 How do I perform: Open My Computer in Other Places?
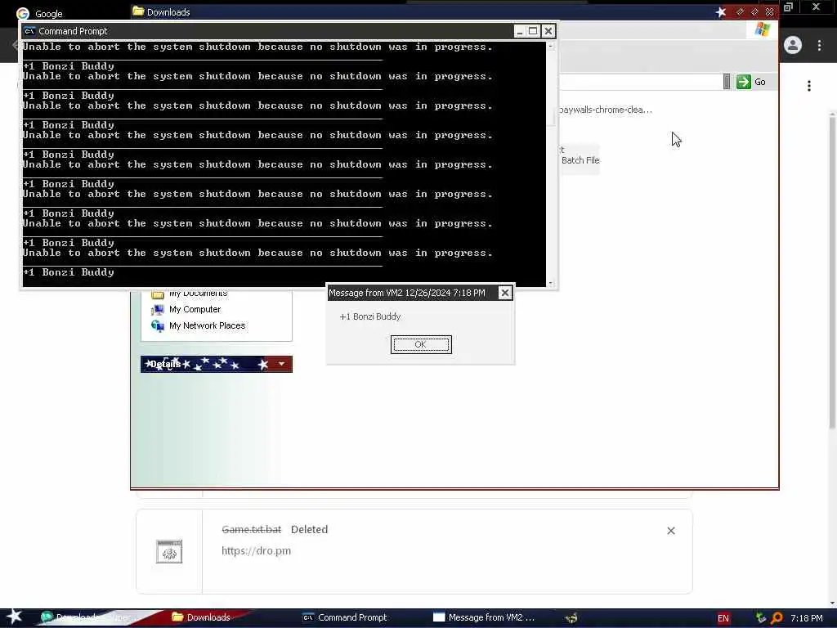click(195, 309)
